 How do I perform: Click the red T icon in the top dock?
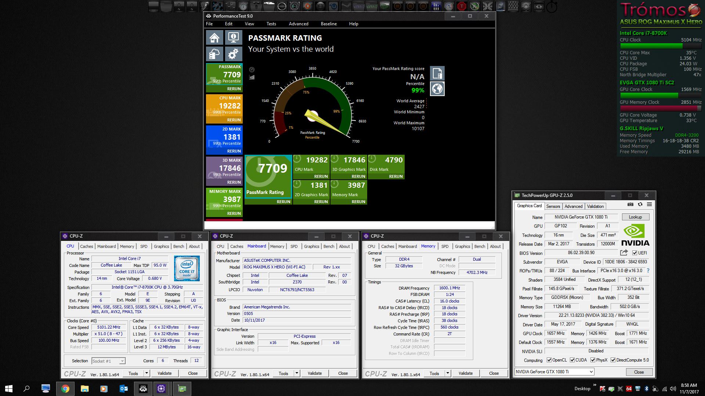click(x=462, y=6)
